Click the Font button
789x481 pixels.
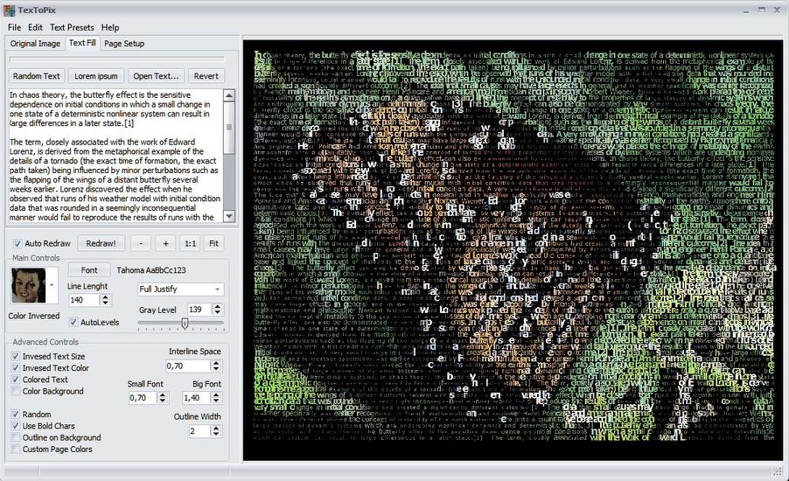pyautogui.click(x=89, y=270)
